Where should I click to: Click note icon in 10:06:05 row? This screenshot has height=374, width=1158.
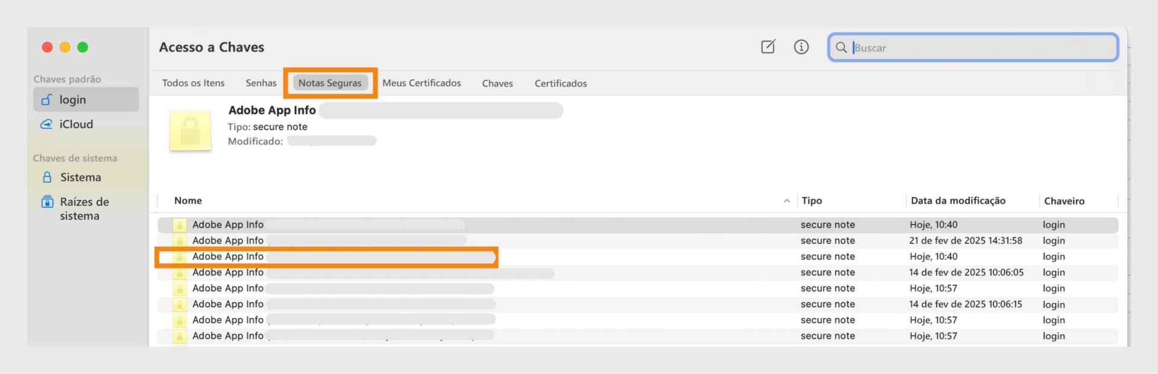pyautogui.click(x=179, y=273)
